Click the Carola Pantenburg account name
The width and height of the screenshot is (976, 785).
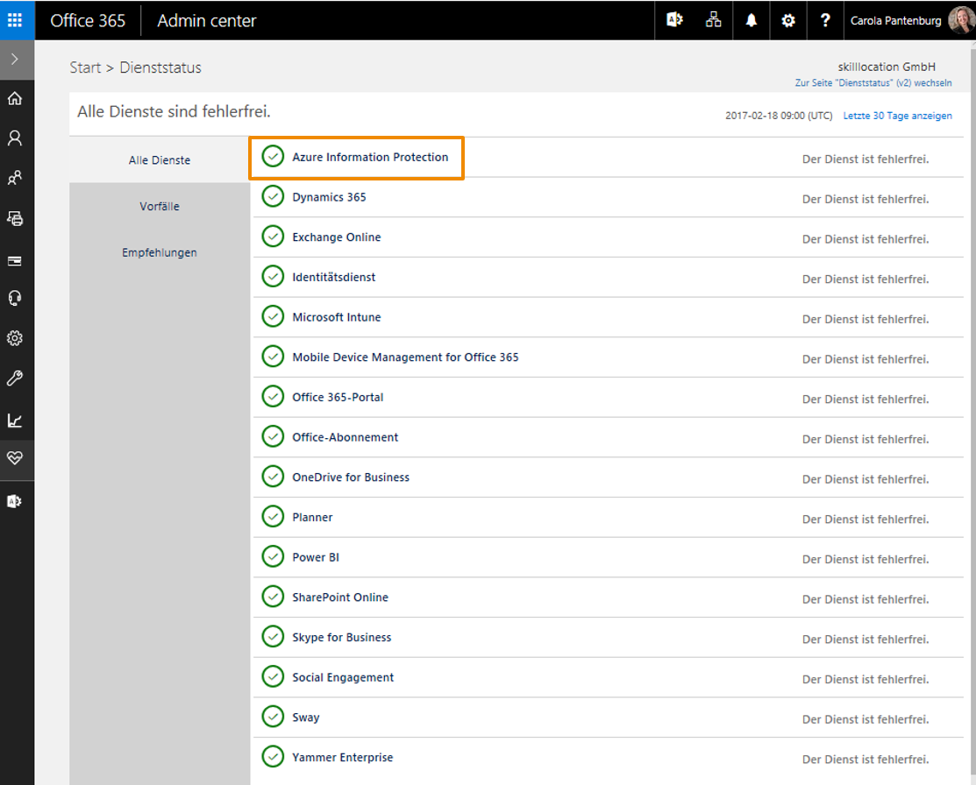(x=895, y=20)
